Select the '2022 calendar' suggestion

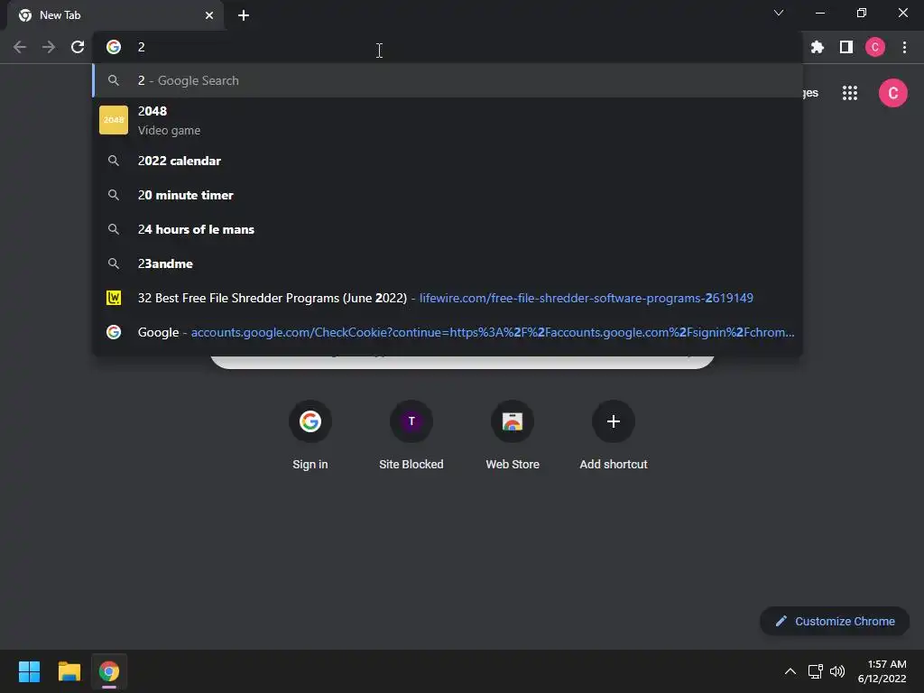[x=448, y=161]
